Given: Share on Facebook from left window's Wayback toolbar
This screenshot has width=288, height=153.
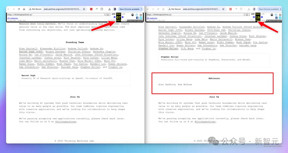Looking at the screenshot, I should 137,18.
